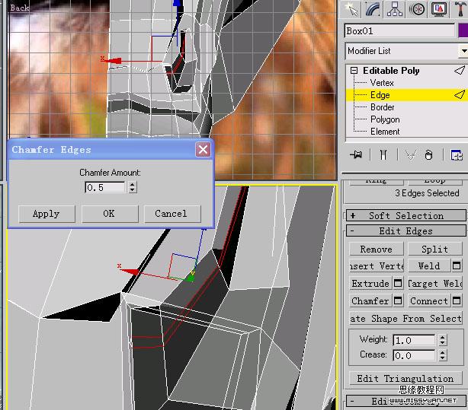
Task: Click the Weld button
Action: (x=429, y=265)
